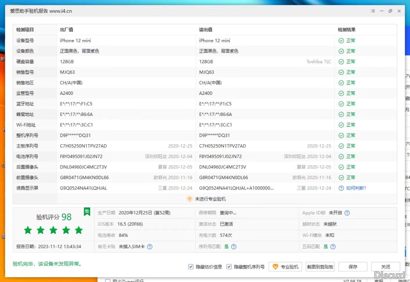Click the 关闭 button
The image size is (410, 282).
386,267
